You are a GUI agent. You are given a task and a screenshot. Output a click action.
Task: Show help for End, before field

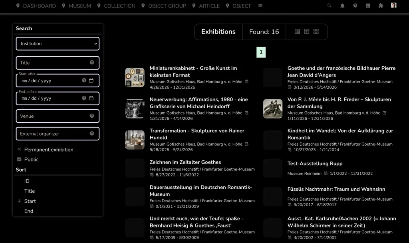pos(84,98)
